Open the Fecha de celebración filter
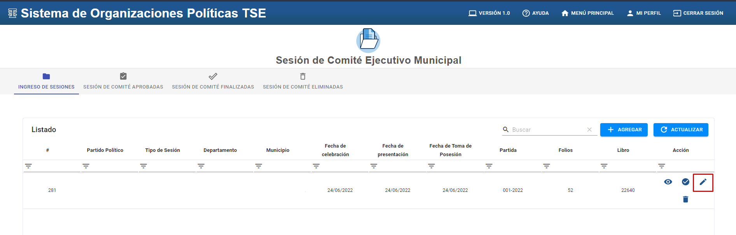The width and height of the screenshot is (736, 235). (316, 166)
